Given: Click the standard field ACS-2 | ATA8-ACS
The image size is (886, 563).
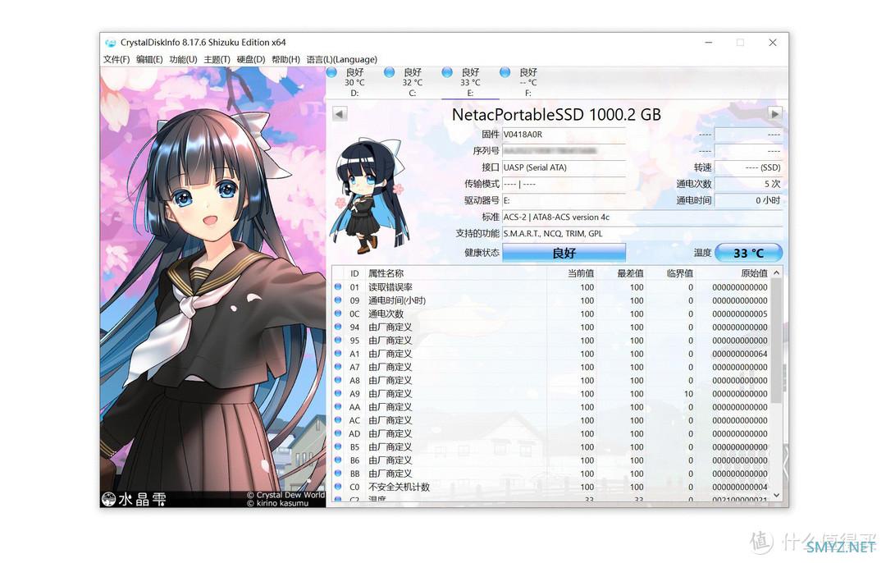Looking at the screenshot, I should [642, 217].
